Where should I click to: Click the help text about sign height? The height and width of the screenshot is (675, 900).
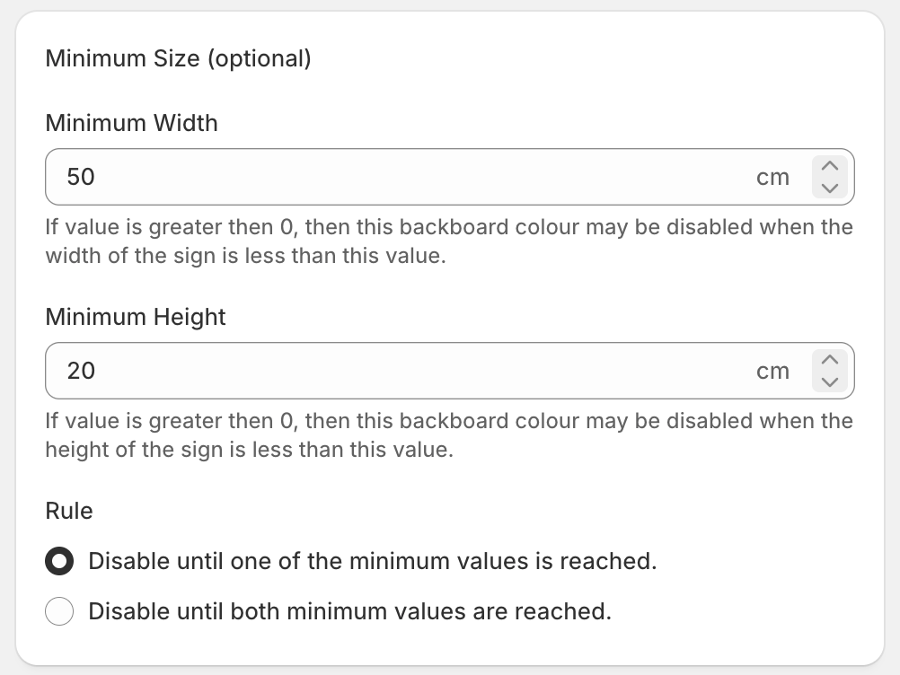pos(449,435)
